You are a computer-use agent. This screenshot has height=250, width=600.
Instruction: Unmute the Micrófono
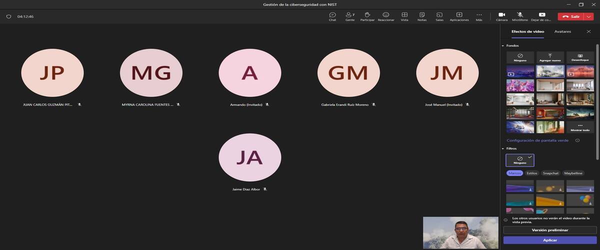pyautogui.click(x=520, y=16)
